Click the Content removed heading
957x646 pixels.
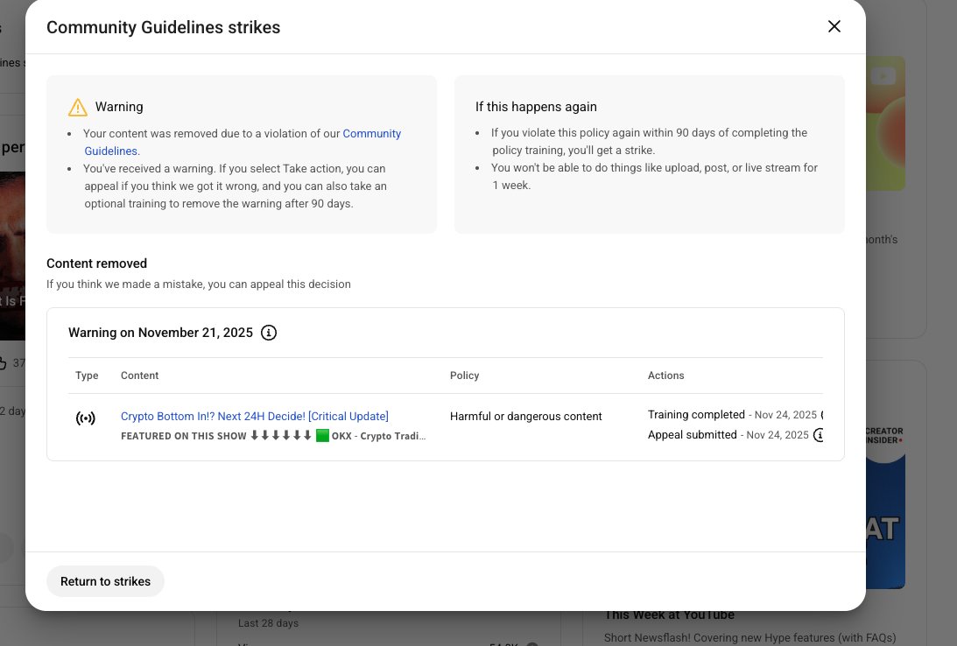pyautogui.click(x=96, y=263)
